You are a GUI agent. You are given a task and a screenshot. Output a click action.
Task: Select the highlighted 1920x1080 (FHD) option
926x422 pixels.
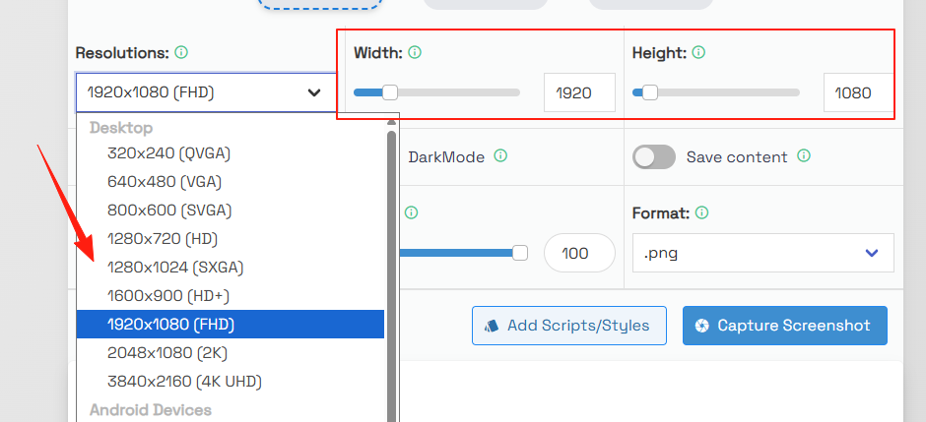point(231,325)
